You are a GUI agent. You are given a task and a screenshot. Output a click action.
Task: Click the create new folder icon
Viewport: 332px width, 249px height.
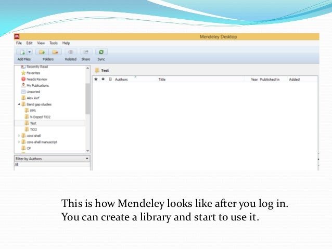click(42, 52)
